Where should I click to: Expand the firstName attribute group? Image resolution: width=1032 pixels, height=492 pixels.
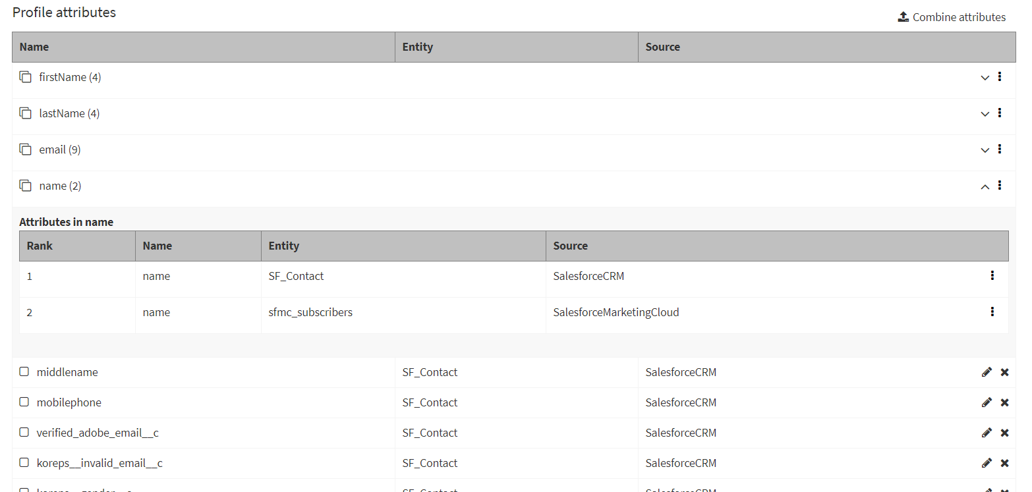click(985, 78)
